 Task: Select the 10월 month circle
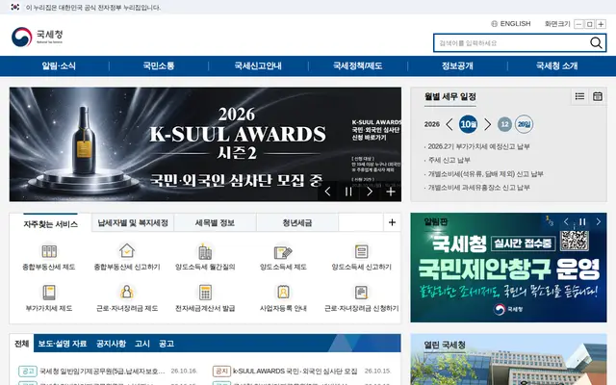[469, 124]
